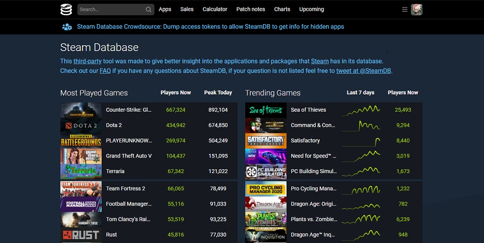
Task: Click Satisfactory game name
Action: (x=305, y=141)
